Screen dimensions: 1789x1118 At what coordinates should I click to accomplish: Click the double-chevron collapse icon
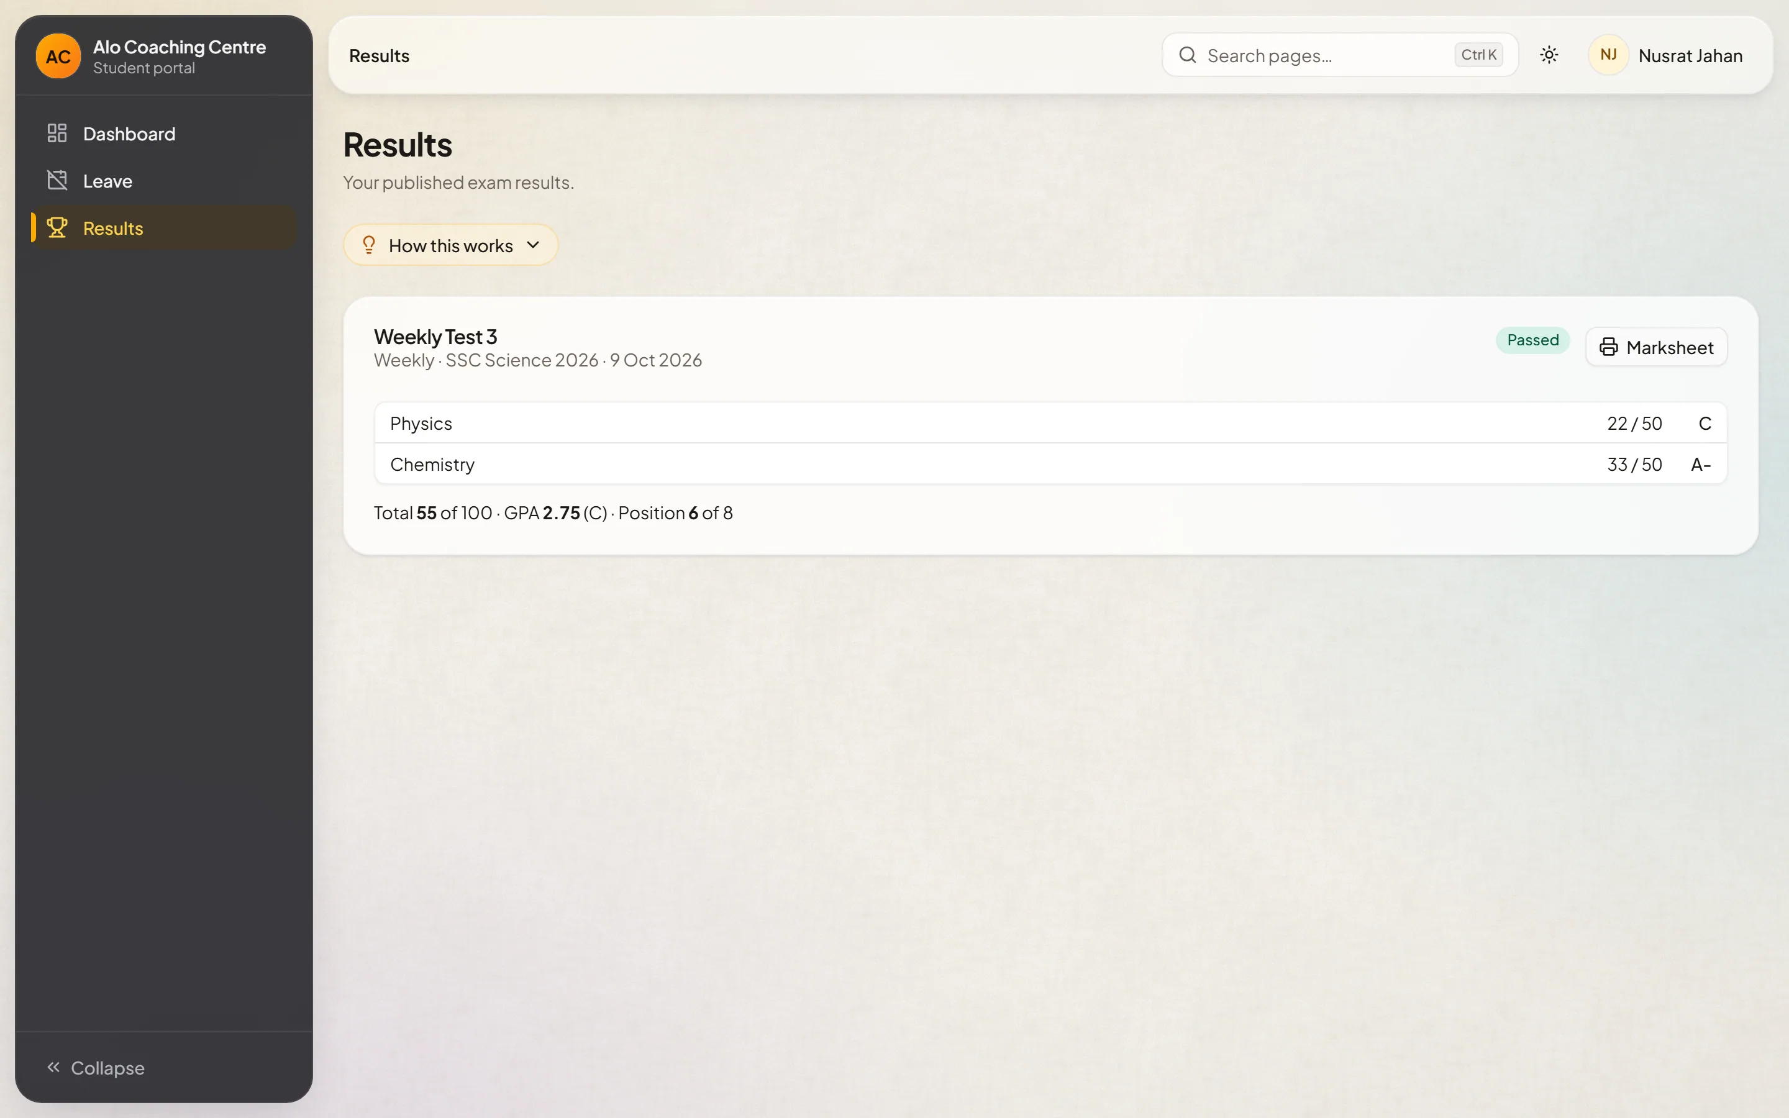53,1067
